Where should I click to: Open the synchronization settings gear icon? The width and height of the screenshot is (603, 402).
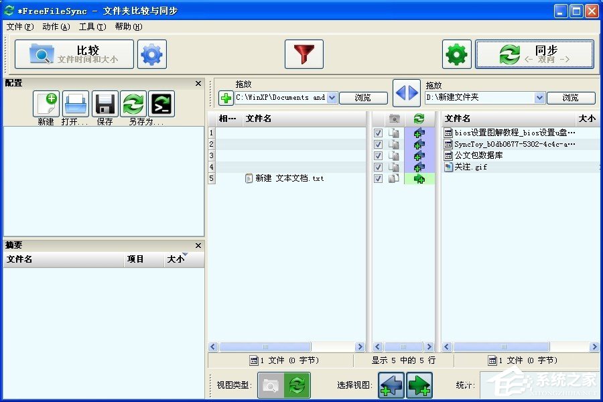pos(456,54)
